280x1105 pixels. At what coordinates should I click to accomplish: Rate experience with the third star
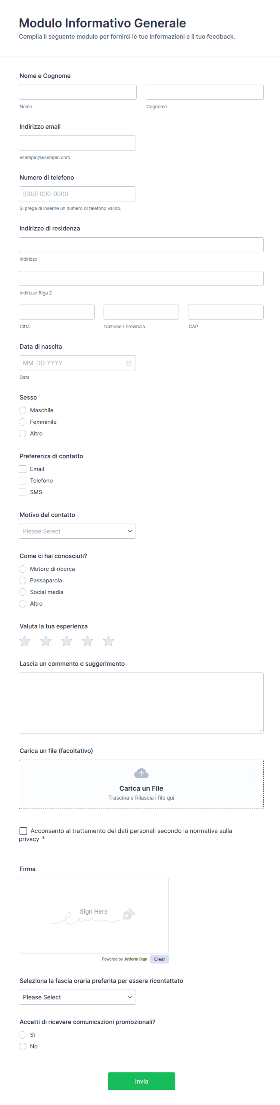tap(66, 641)
